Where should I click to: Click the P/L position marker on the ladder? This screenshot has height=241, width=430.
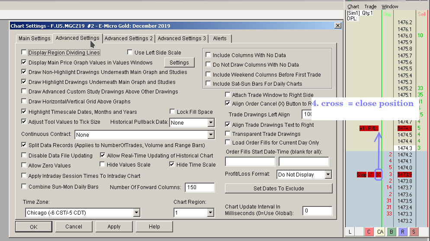pyautogui.click(x=369, y=129)
